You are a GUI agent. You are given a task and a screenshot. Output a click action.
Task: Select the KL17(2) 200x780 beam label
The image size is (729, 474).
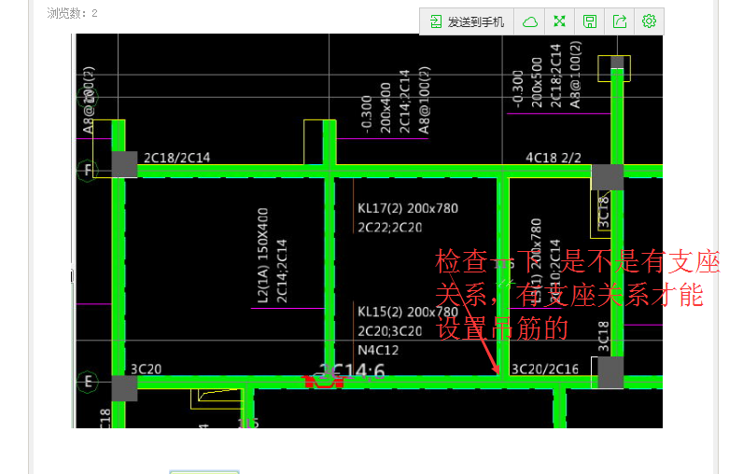coord(408,208)
